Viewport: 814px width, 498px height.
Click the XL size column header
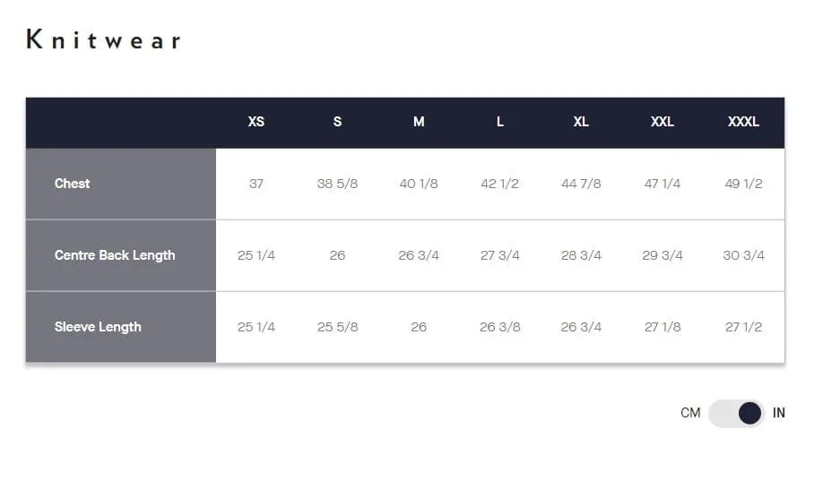click(581, 122)
